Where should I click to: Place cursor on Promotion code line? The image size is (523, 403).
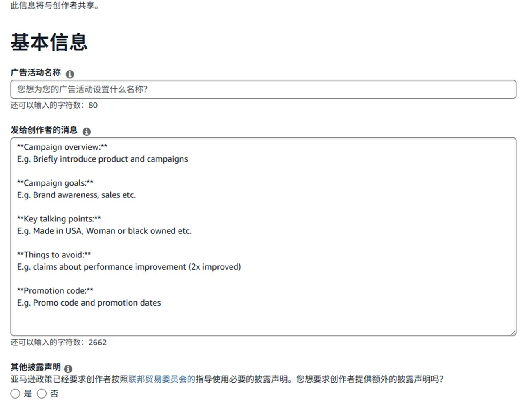click(x=55, y=290)
